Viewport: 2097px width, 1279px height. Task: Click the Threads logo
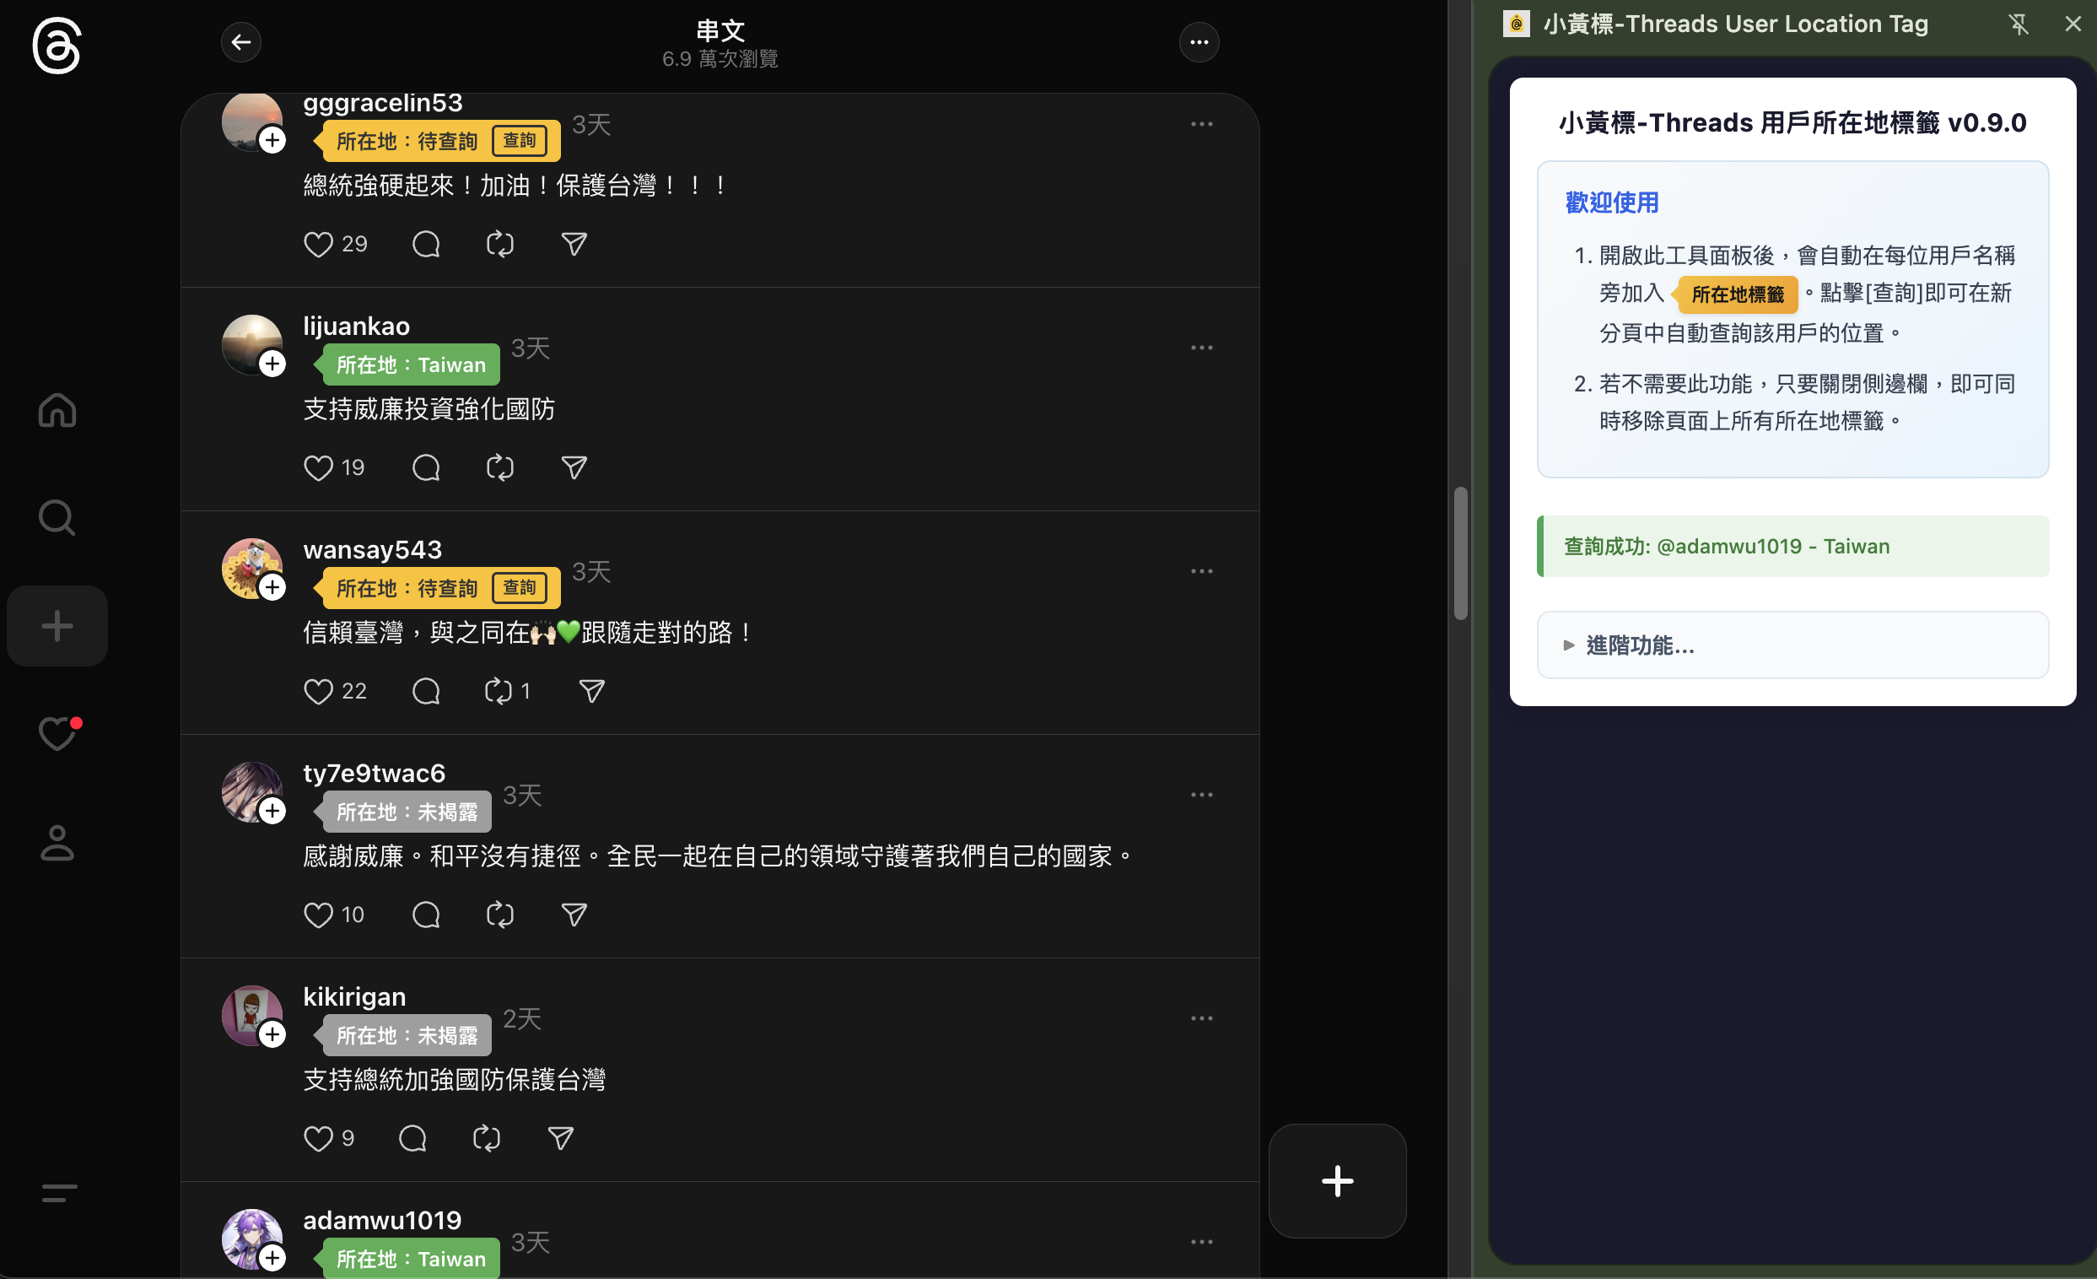tap(57, 46)
